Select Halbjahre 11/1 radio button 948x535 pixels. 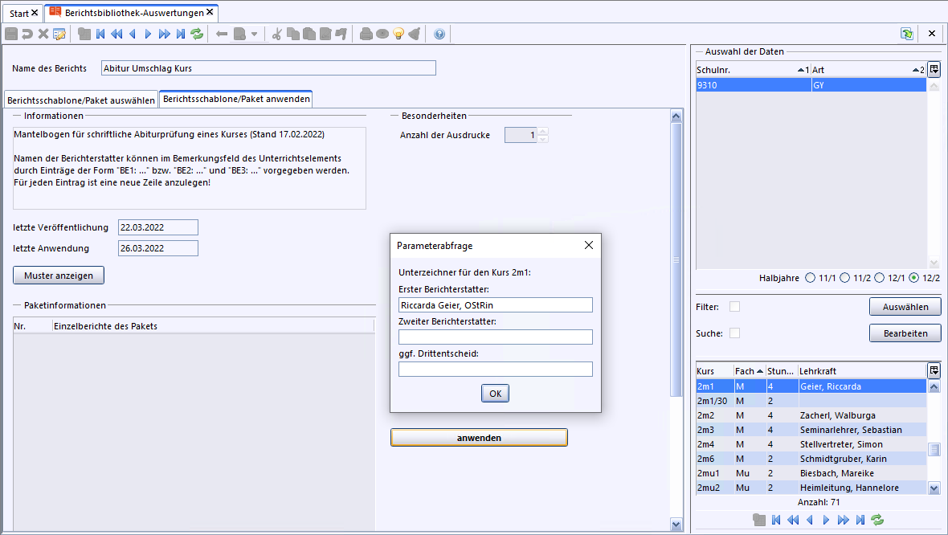coord(810,277)
